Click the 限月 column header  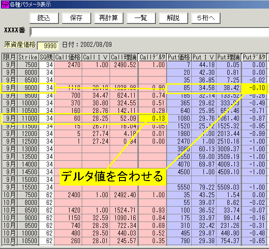[9, 57]
